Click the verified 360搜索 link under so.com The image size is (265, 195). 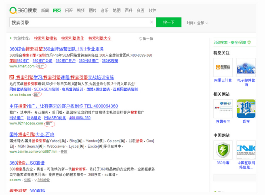pyautogui.click(x=44, y=180)
